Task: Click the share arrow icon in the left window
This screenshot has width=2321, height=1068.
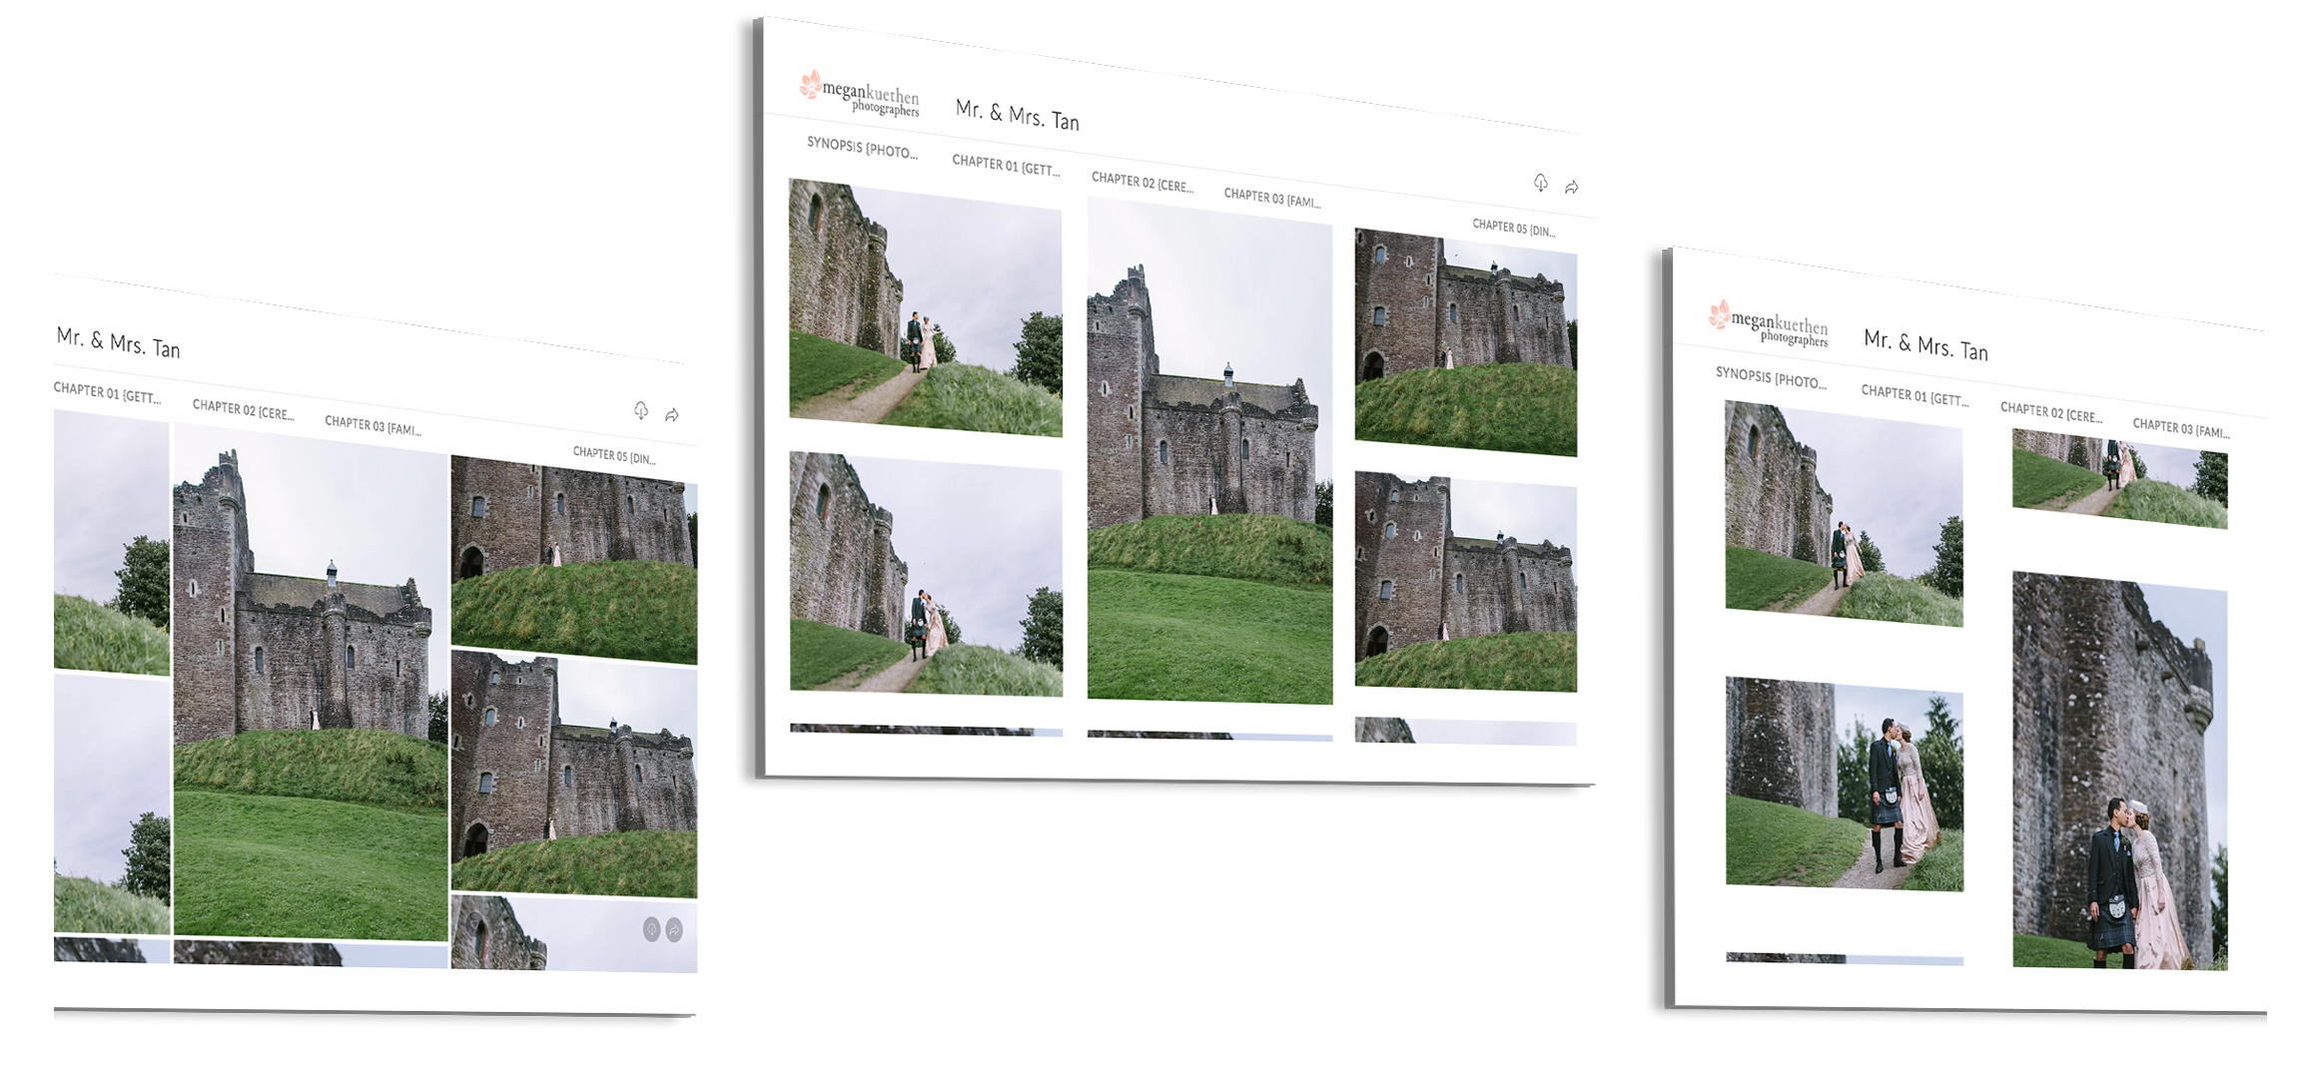Action: [672, 414]
